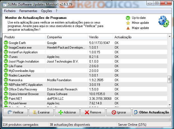Click the blue and green gears logo
174x129 pixels.
click(x=164, y=22)
